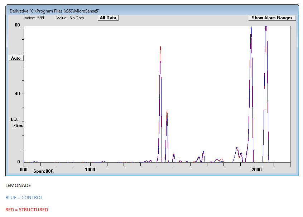Click the 'Span: 80K' label
This screenshot has width=303, height=217.
[x=43, y=171]
